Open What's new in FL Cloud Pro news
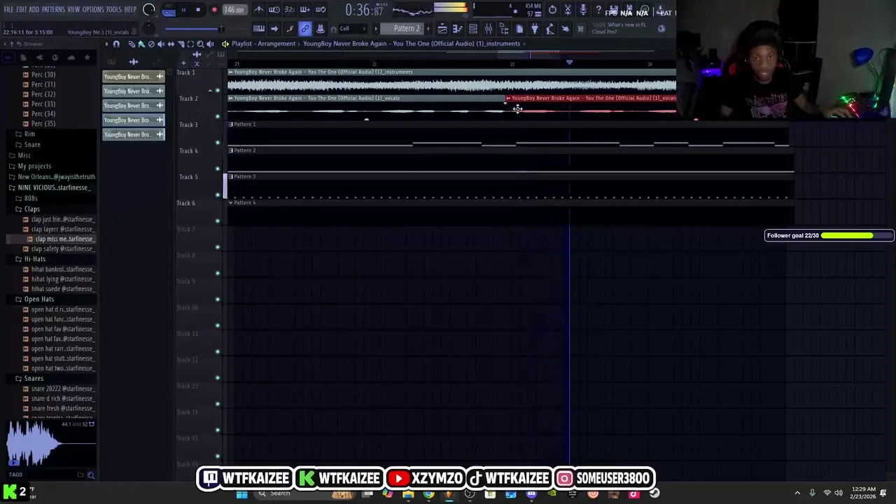Screen dimensions: 896x504 coord(619,28)
